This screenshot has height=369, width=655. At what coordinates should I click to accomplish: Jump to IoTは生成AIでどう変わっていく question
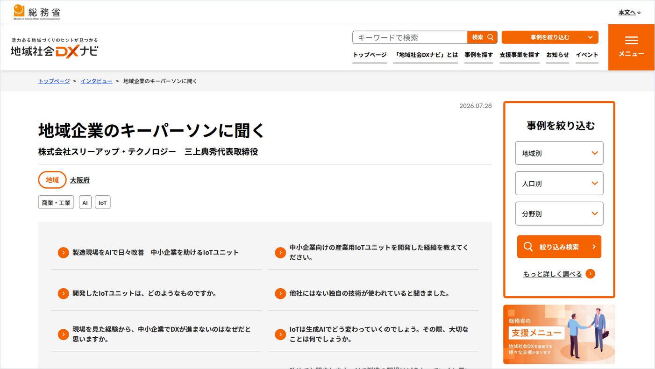click(x=379, y=334)
